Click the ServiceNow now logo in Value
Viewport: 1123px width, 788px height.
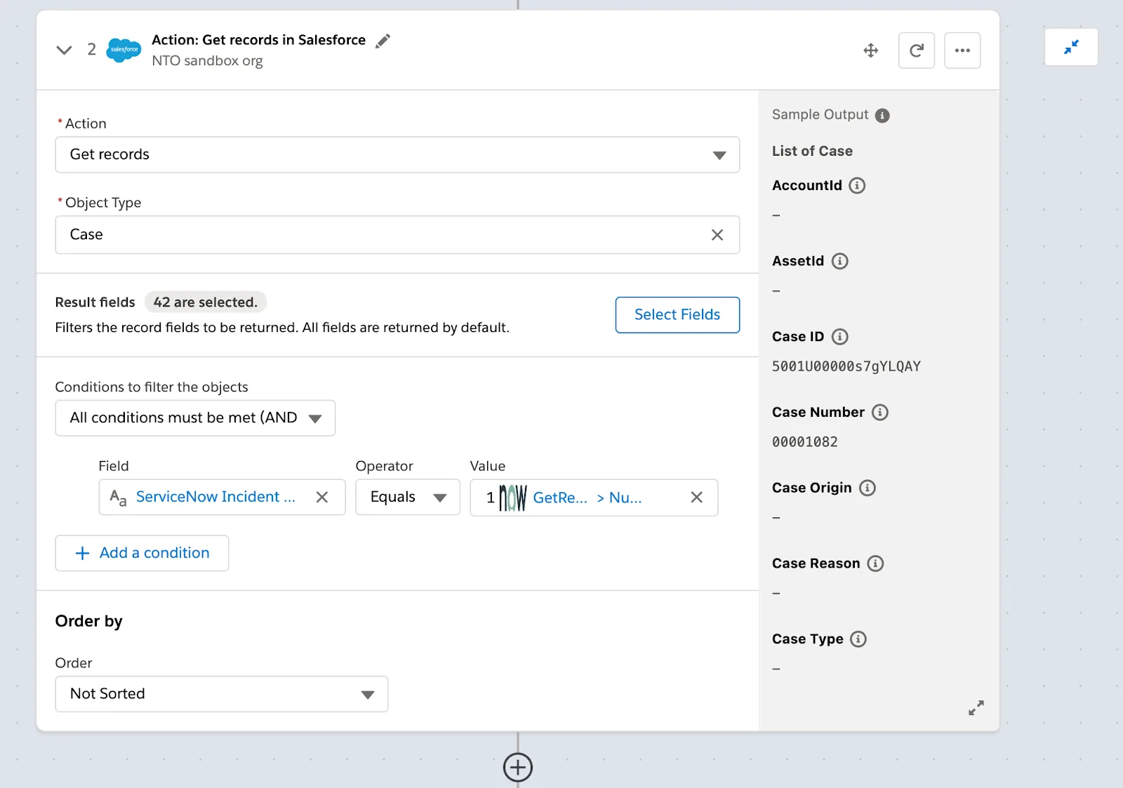(x=513, y=498)
